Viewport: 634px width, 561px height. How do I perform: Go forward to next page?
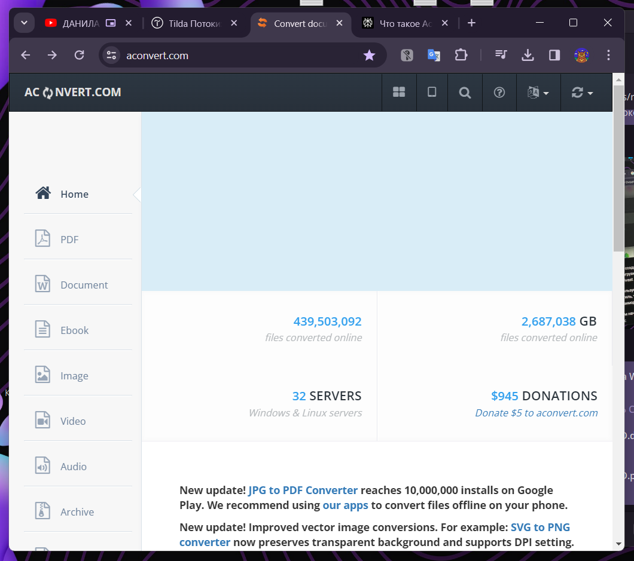(x=52, y=55)
